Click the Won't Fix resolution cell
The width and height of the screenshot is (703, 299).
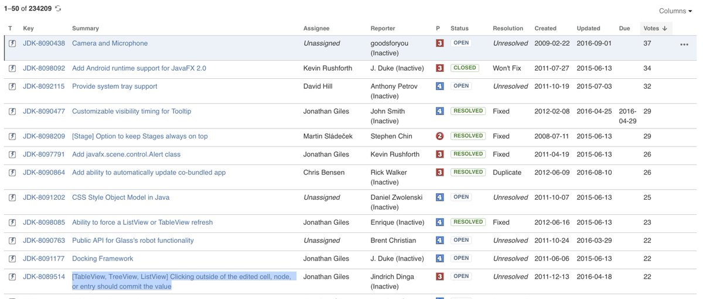coord(507,68)
